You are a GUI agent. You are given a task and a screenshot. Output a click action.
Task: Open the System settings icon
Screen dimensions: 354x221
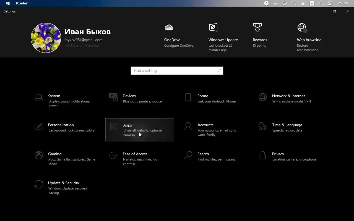(x=38, y=97)
